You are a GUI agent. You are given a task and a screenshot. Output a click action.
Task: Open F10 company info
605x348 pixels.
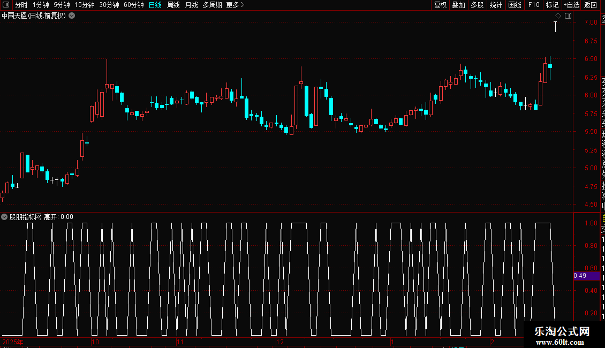pyautogui.click(x=534, y=5)
